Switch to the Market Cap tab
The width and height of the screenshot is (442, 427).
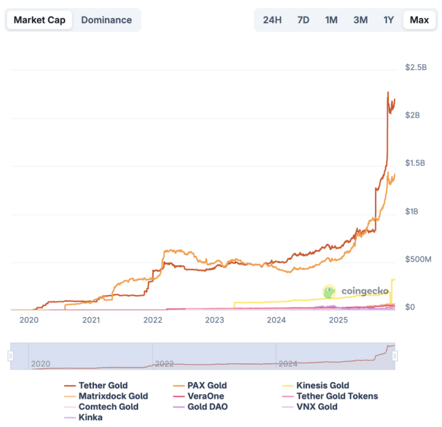[39, 20]
